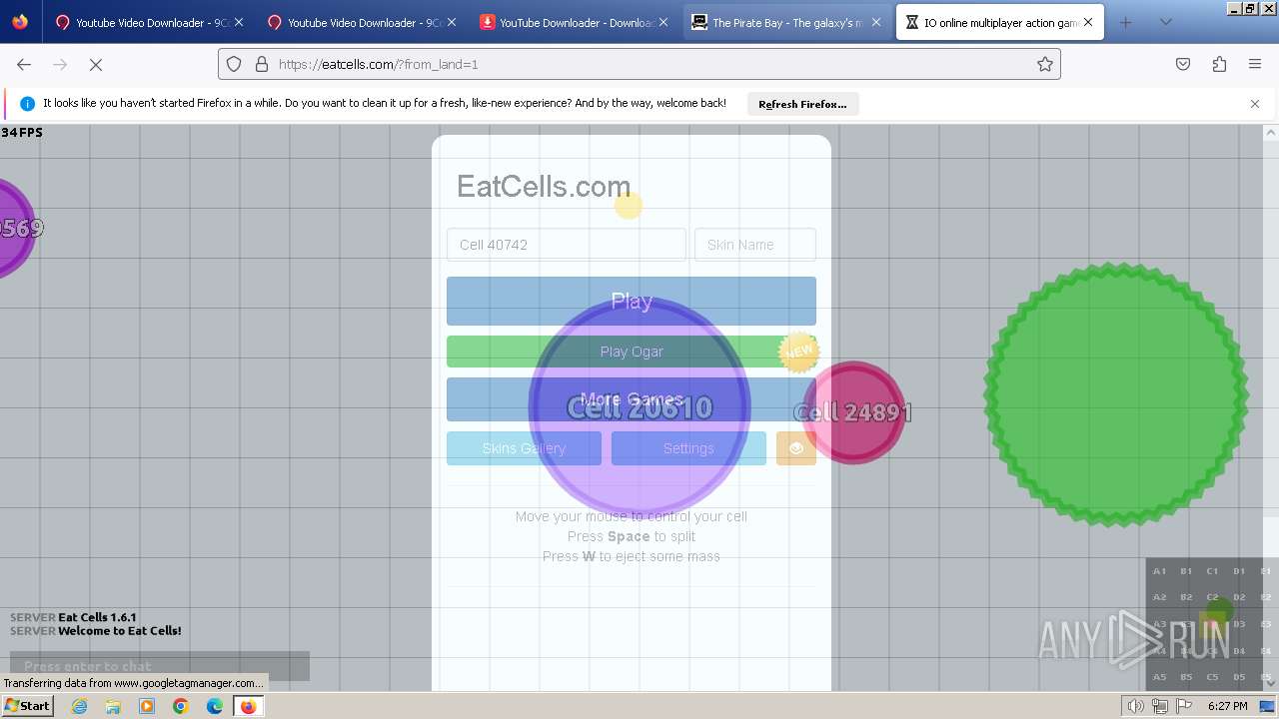Click the page vertical scrollbar up arrow
The height and width of the screenshot is (719, 1279).
[1271, 132]
